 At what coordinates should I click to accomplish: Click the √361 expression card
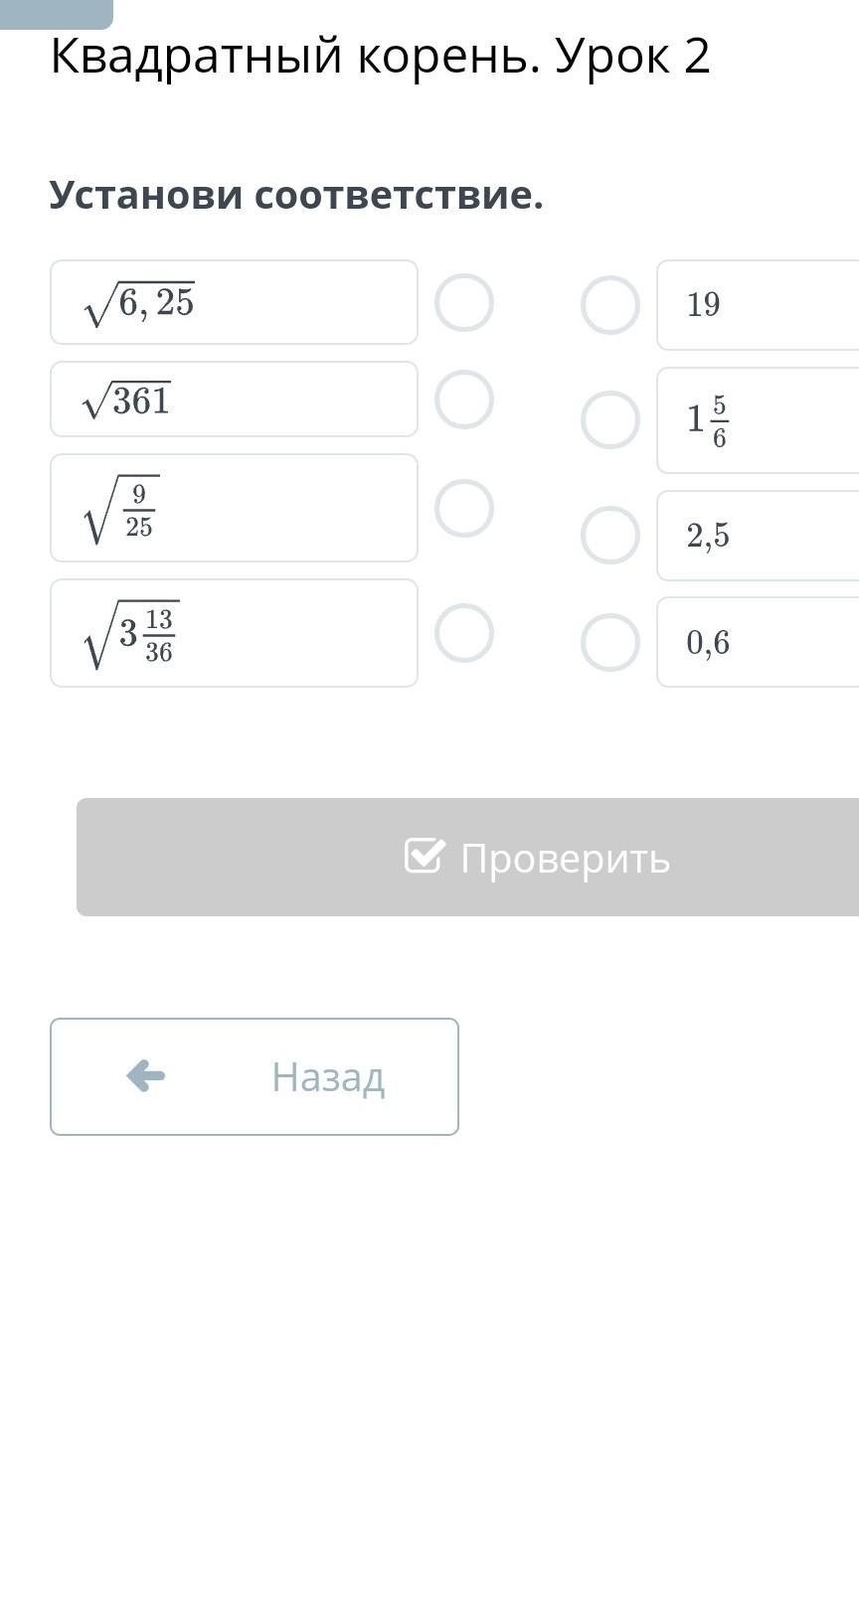tap(234, 400)
